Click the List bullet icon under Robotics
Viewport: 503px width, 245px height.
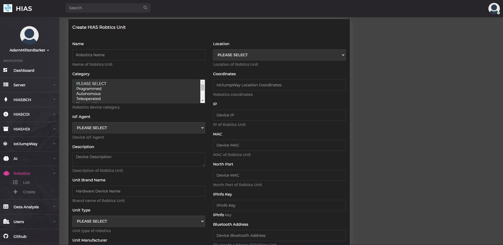(x=15, y=182)
